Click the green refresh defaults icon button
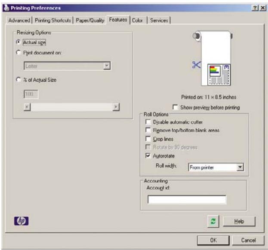The height and width of the screenshot is (250, 268). coord(213,221)
